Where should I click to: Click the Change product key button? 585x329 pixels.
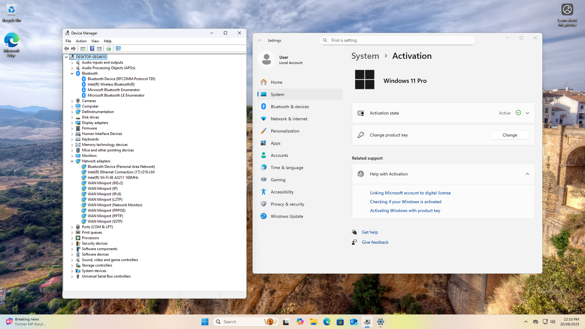coord(510,135)
